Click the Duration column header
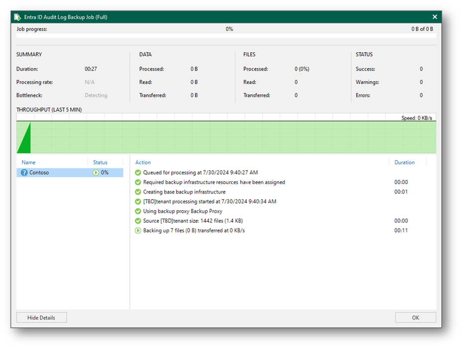Image resolution: width=463 pixels, height=349 pixels. point(404,163)
